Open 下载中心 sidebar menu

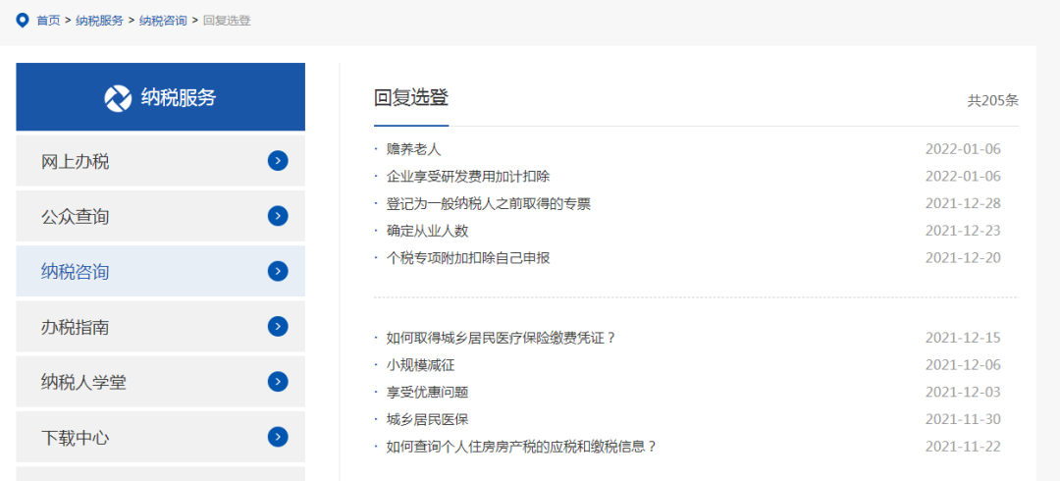click(160, 438)
